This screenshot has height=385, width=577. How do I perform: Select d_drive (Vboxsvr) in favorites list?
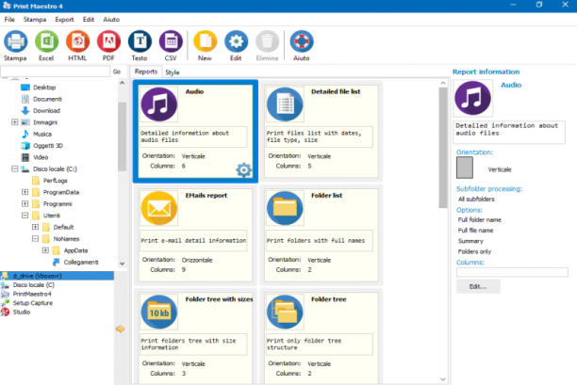click(57, 276)
